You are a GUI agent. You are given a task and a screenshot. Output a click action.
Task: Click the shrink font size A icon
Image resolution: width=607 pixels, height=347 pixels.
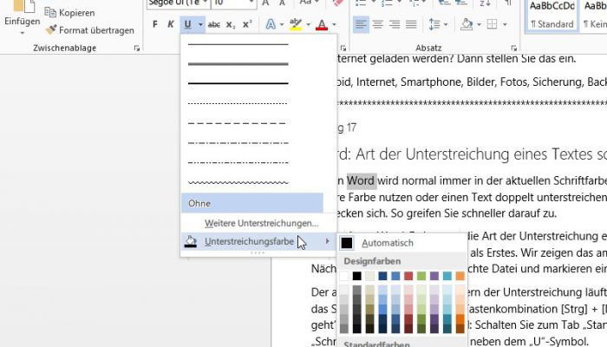(282, 3)
